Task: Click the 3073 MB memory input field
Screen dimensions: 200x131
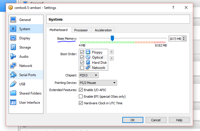Action: (176, 38)
